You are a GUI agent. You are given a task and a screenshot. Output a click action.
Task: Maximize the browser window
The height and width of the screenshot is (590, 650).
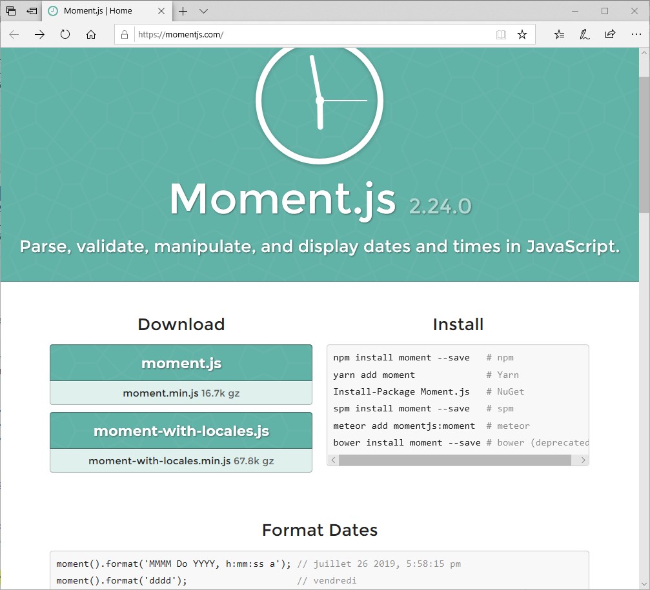point(605,11)
